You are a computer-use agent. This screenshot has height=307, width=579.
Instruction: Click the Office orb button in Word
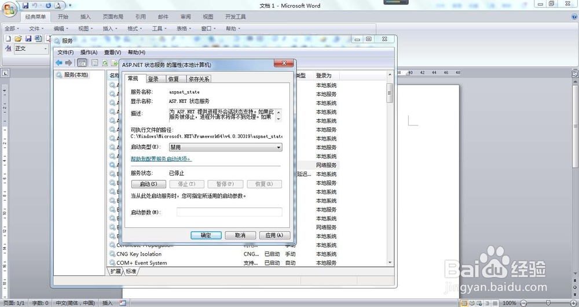pyautogui.click(x=9, y=9)
